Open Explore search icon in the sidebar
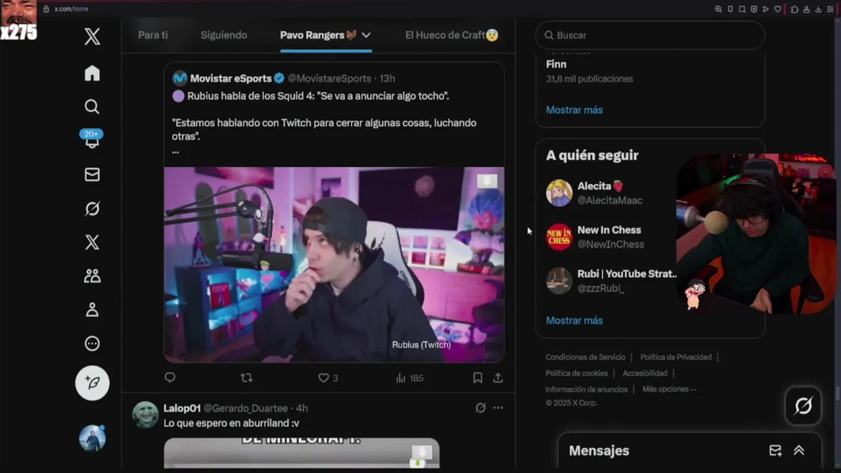The image size is (841, 473). click(92, 106)
